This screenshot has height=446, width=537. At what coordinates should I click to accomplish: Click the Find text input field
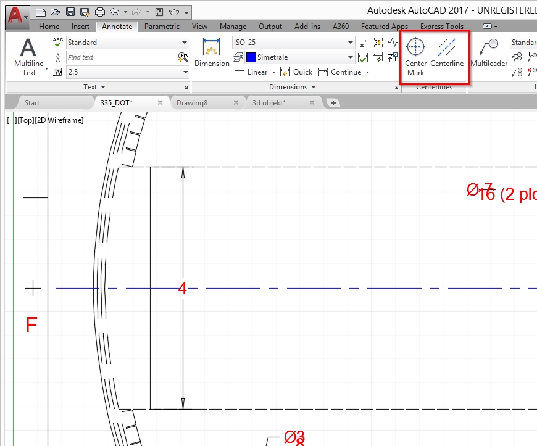[x=121, y=57]
